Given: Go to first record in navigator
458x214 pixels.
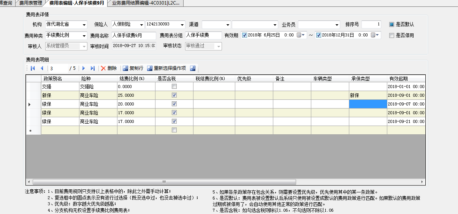Looking at the screenshot, I should pos(33,68).
